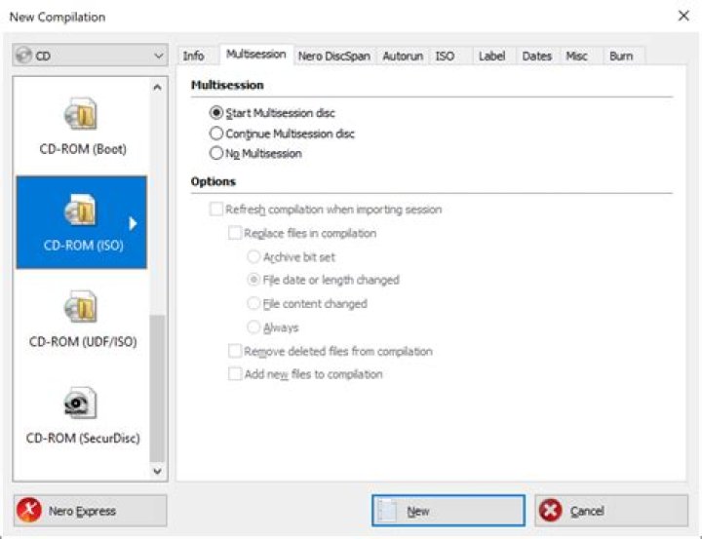Click the document icon on the New button
Image resolution: width=702 pixels, height=539 pixels.
pyautogui.click(x=389, y=511)
